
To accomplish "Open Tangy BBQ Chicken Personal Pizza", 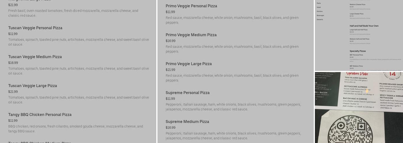I will coord(40,115).
